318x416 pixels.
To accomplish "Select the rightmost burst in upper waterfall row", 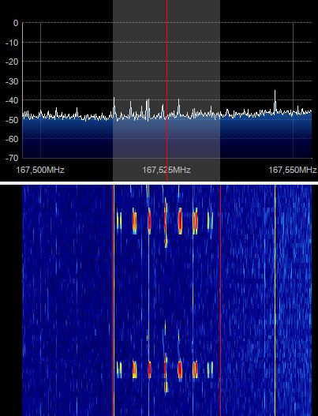I will pyautogui.click(x=210, y=220).
